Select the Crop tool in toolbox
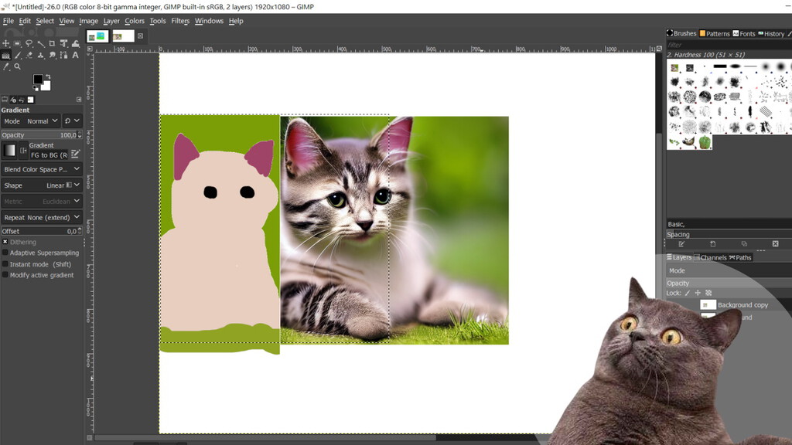Image resolution: width=792 pixels, height=445 pixels. pyautogui.click(x=52, y=44)
